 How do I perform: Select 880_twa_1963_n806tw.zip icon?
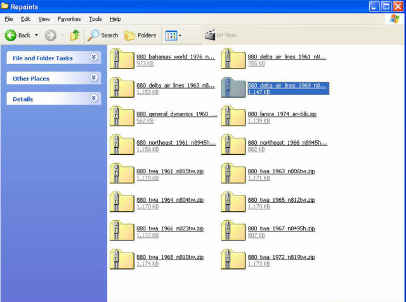[233, 173]
